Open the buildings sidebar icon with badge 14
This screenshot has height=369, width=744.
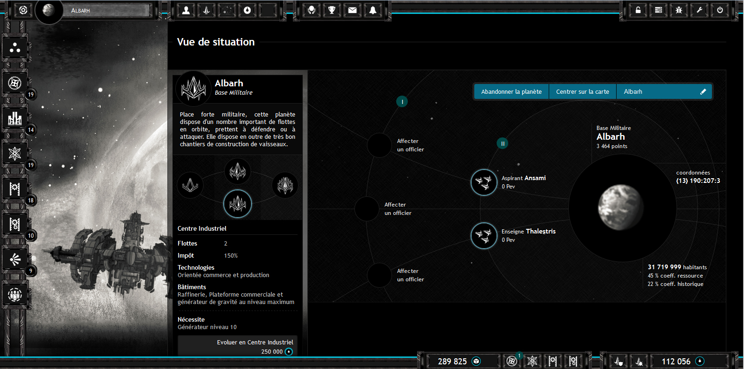[x=15, y=118]
